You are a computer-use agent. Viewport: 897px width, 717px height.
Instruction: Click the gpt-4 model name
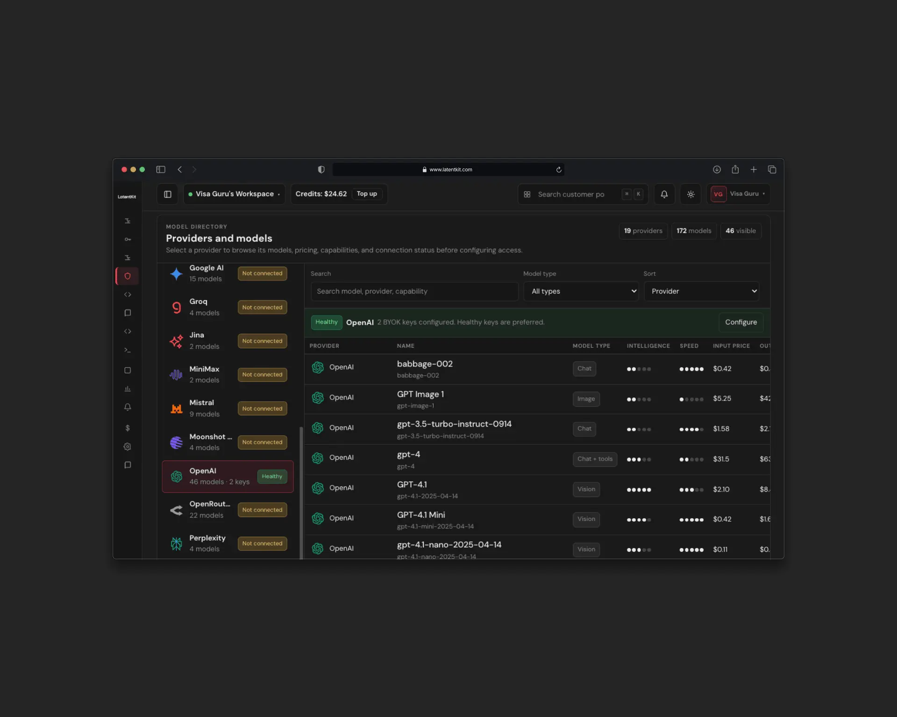(x=408, y=455)
